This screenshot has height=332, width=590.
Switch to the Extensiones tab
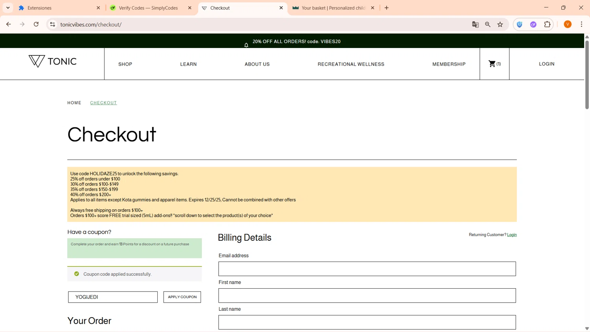(x=59, y=8)
